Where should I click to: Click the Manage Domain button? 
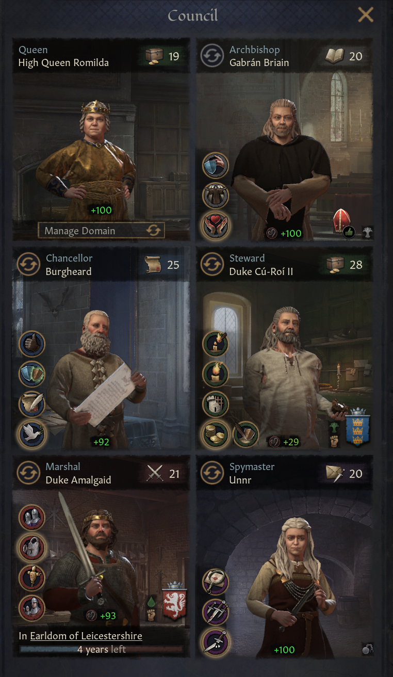tap(101, 231)
